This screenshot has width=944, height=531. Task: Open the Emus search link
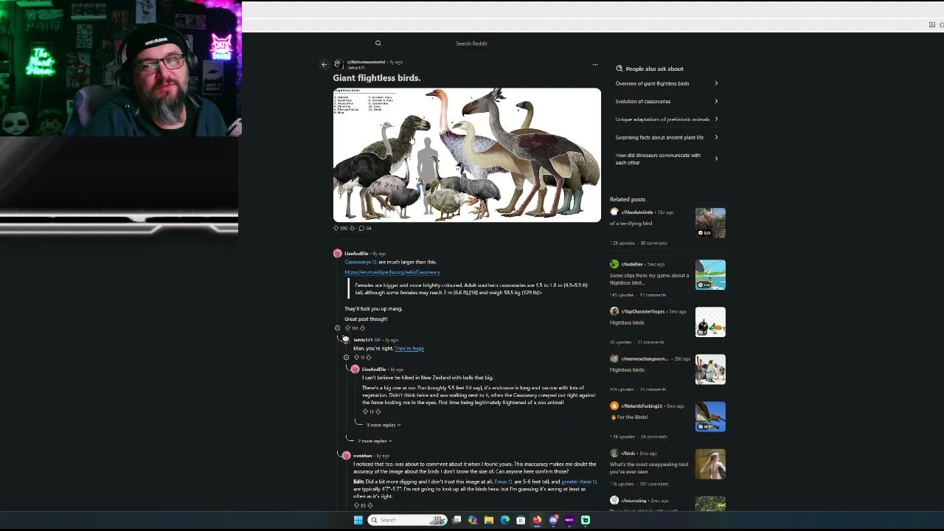click(x=504, y=482)
